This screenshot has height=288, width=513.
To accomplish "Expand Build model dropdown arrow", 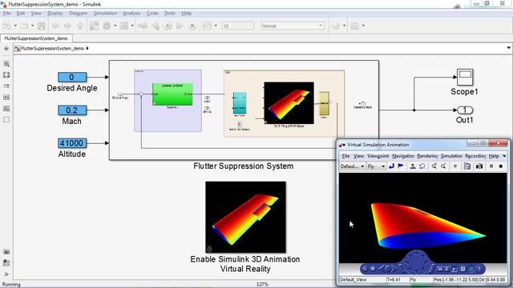I will 363,26.
